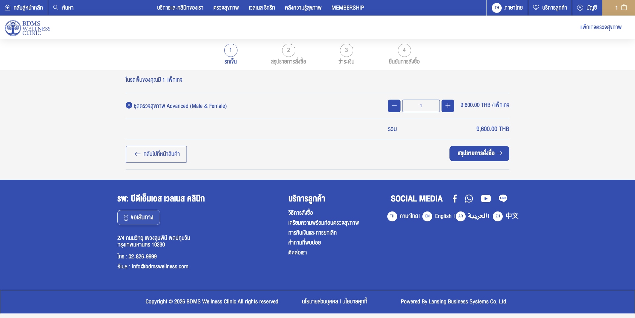Decrease package quantity with minus button
This screenshot has height=318, width=635.
coord(394,106)
